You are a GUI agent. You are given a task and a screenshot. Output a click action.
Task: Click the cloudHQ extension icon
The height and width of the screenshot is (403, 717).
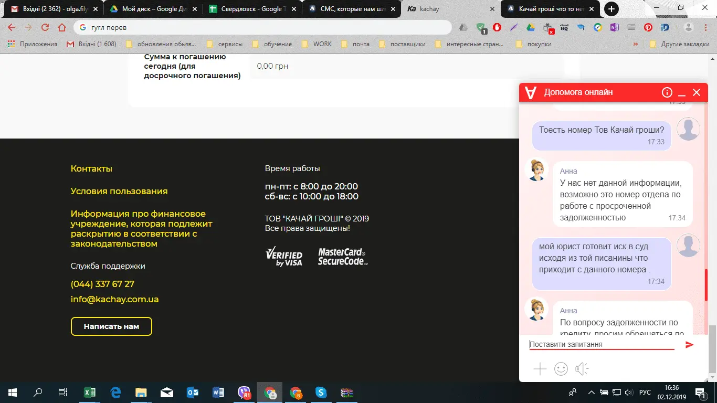pos(564,26)
